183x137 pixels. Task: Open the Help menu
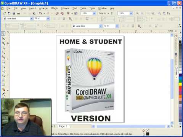112,8
